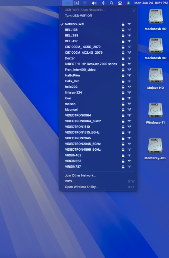This screenshot has height=258, width=169.
Task: Click signal strength icon beside Mooncell
Action: 129,110
